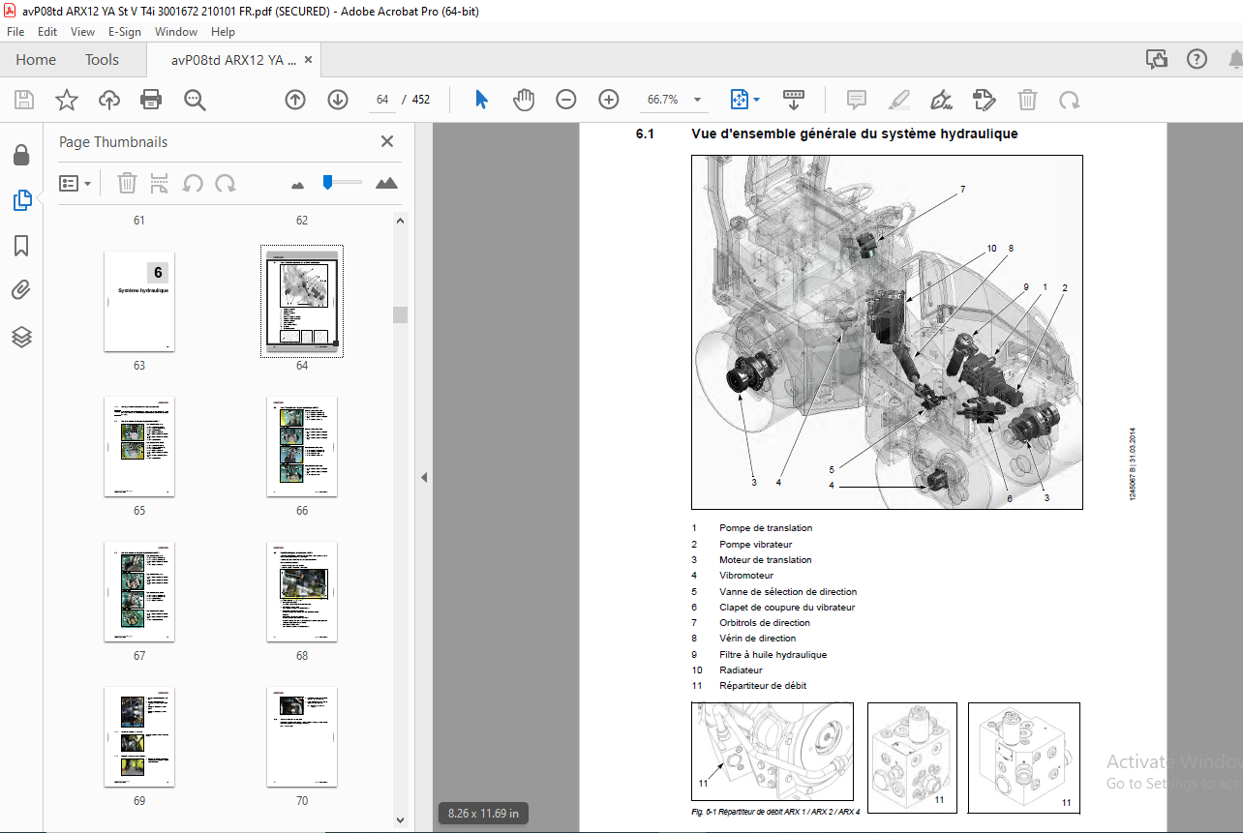The width and height of the screenshot is (1243, 833).
Task: Click the small mountain to reduce thumbnail size
Action: tap(298, 184)
